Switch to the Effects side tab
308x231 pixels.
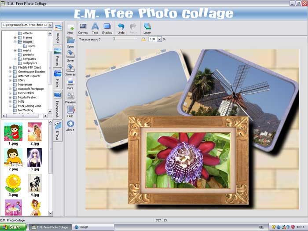[58, 131]
